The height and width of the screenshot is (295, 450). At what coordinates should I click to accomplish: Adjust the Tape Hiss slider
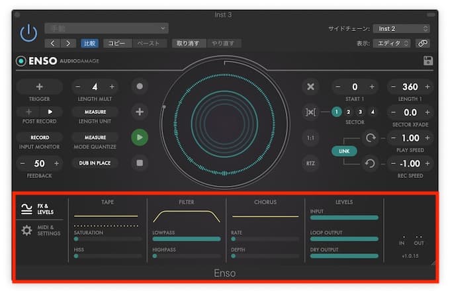click(108, 256)
